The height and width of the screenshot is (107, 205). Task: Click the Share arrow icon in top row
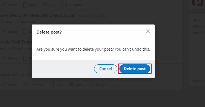pos(3,5)
